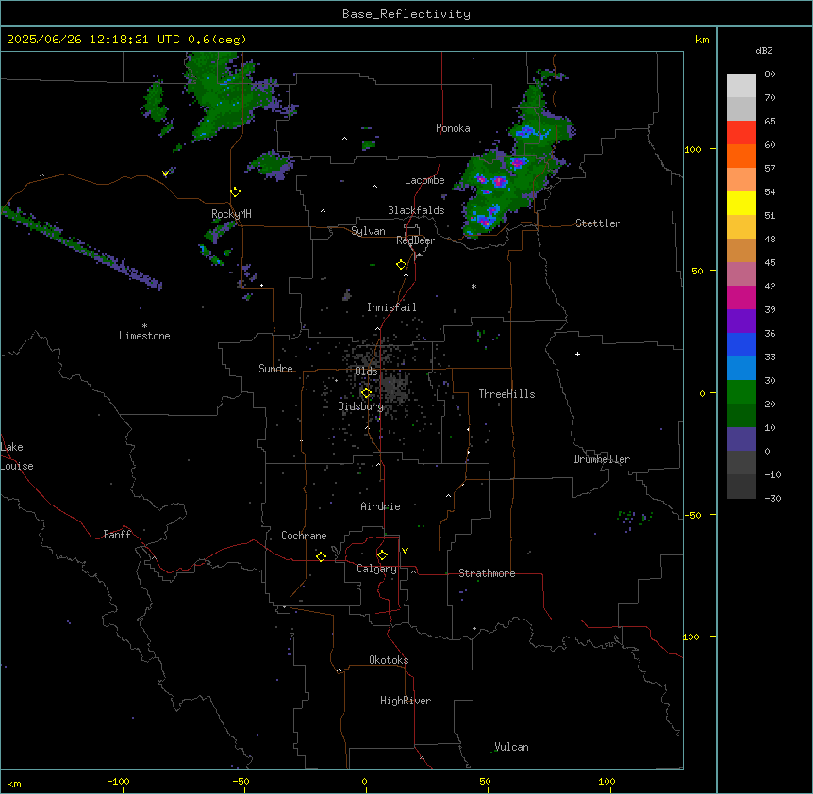Screen dimensions: 813x794
Task: Click the yellow diamond marker beside RockyMH
Action: (236, 192)
